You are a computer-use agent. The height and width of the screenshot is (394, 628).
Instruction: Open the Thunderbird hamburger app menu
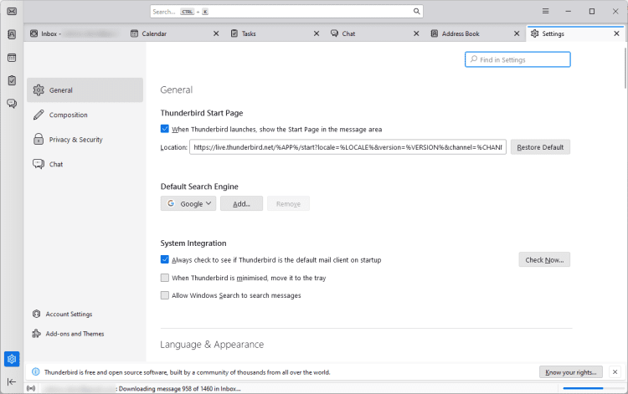[x=545, y=11]
